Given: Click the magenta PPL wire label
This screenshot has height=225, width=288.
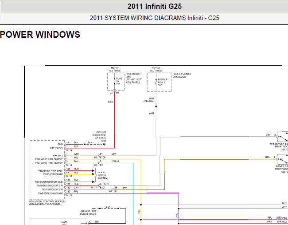Looking at the screenshot, I should (177, 215).
